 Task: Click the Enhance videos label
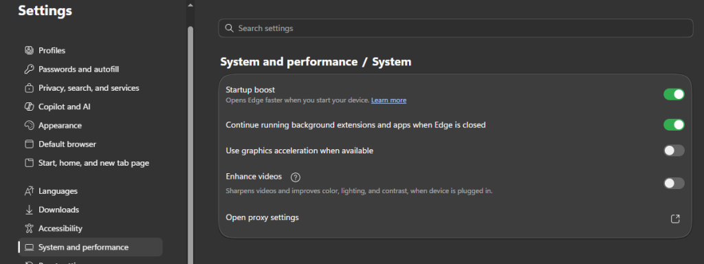click(254, 177)
